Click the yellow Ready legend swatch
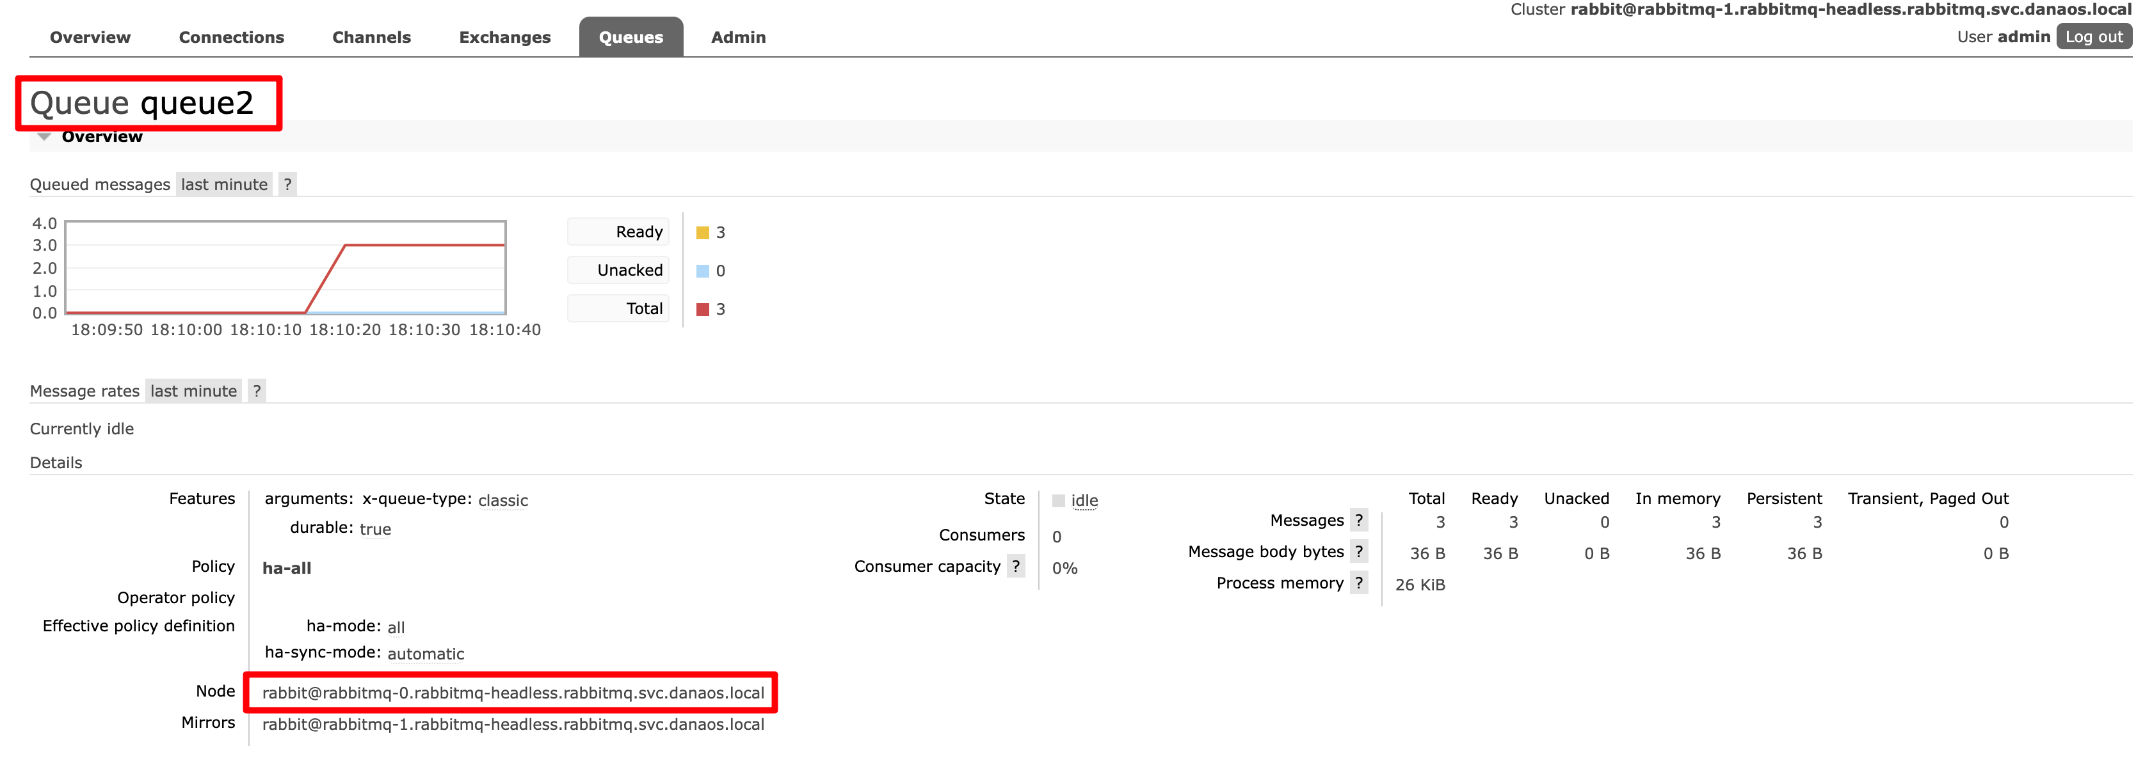The width and height of the screenshot is (2152, 765). pos(703,233)
